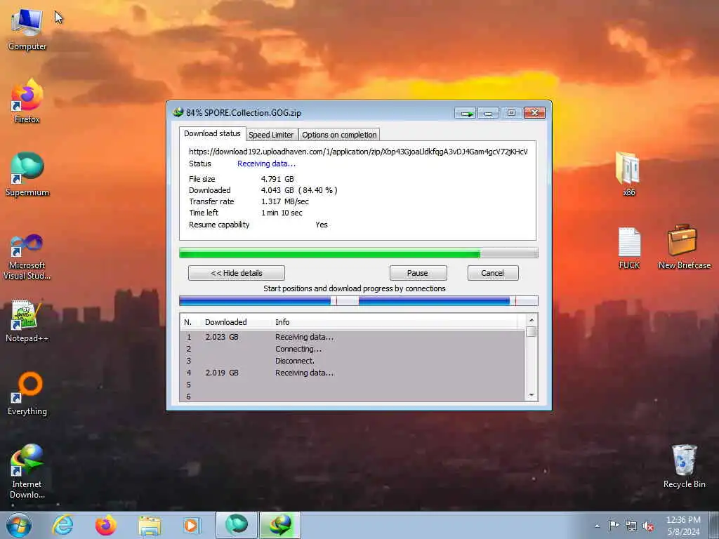719x539 pixels.
Task: Open the Computer desktop icon
Action: [27, 29]
